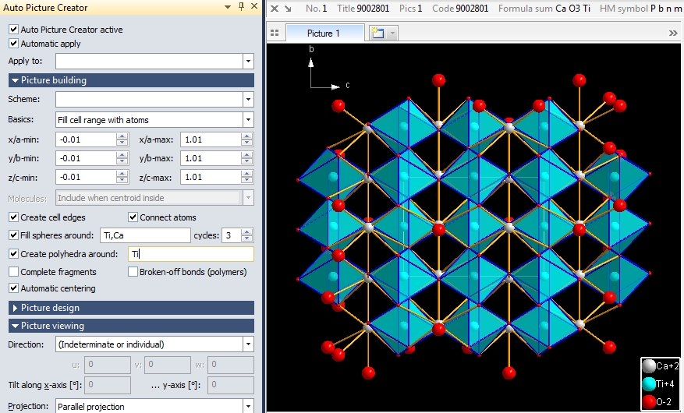Open the tab list grid icon
The height and width of the screenshot is (413, 684).
click(x=274, y=34)
